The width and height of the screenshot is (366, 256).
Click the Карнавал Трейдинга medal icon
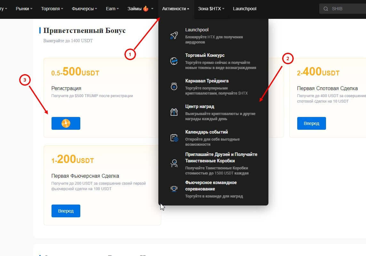click(174, 86)
